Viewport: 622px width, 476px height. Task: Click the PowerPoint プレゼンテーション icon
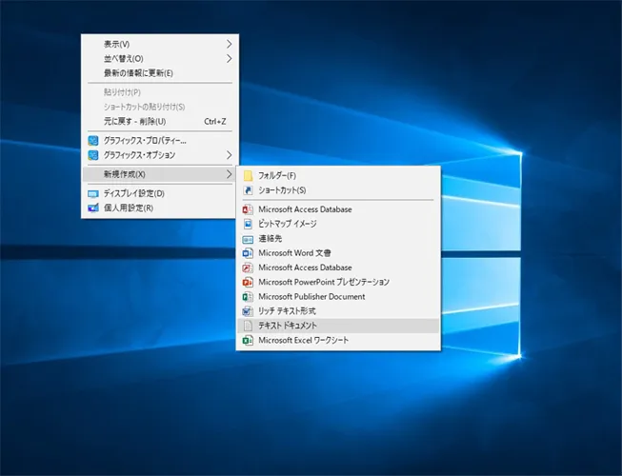click(248, 282)
